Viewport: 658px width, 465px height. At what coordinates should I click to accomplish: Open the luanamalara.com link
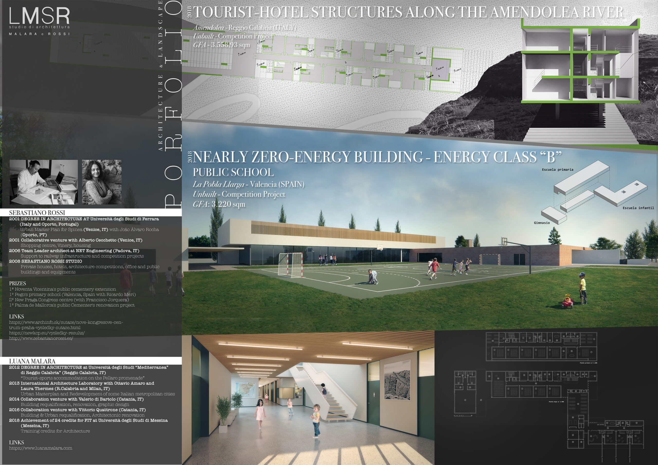[x=41, y=448]
